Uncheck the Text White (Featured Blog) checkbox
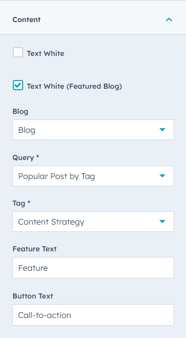Viewport: 186px width, 338px height. [18, 85]
